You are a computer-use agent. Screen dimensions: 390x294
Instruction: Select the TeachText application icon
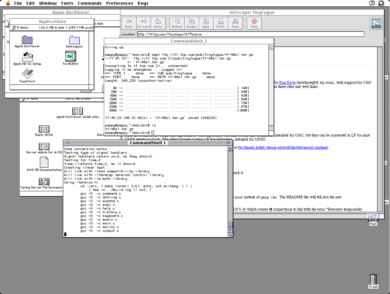tap(27, 74)
